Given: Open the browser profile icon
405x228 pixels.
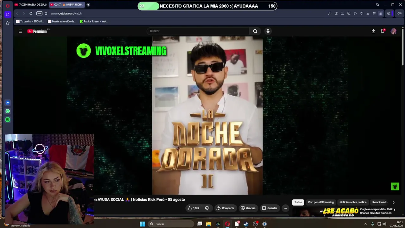Looking at the screenshot, I should pos(380,13).
